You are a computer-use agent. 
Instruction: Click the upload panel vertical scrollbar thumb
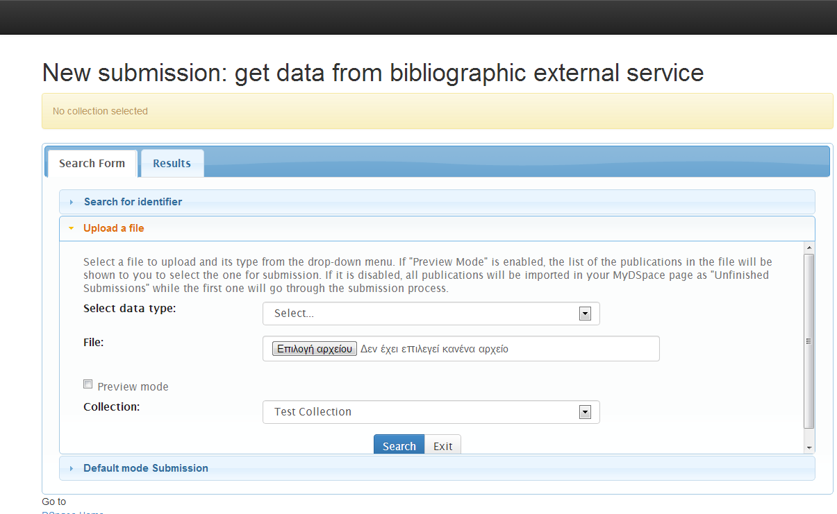tap(809, 340)
